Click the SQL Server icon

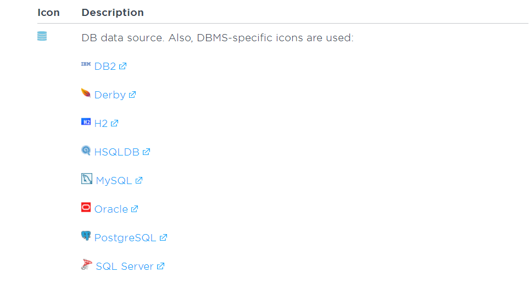[86, 264]
